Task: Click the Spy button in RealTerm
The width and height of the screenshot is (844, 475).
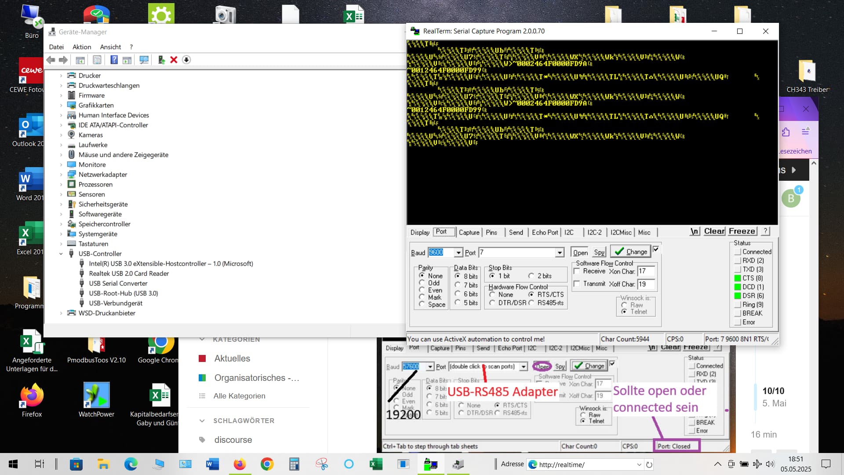Action: (x=599, y=252)
